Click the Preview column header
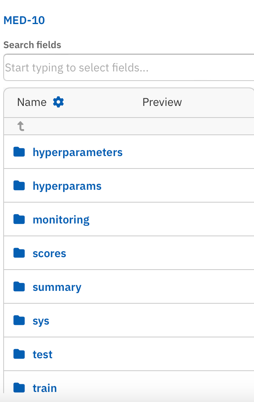254x402 pixels. click(162, 102)
